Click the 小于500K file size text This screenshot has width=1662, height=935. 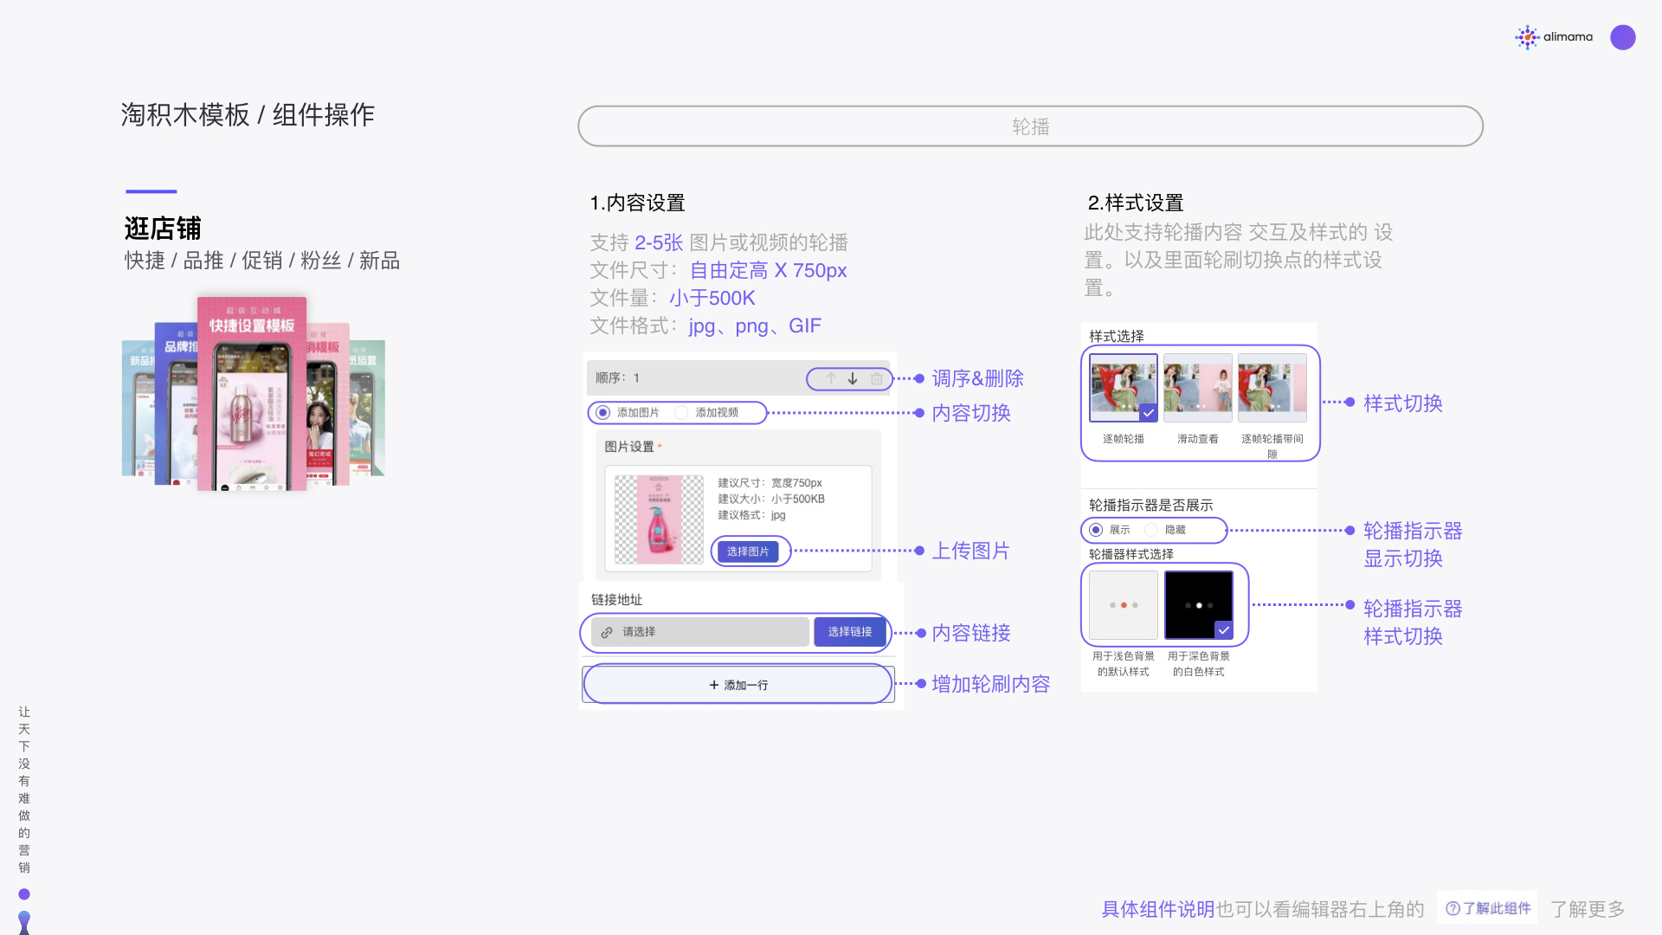[712, 298]
